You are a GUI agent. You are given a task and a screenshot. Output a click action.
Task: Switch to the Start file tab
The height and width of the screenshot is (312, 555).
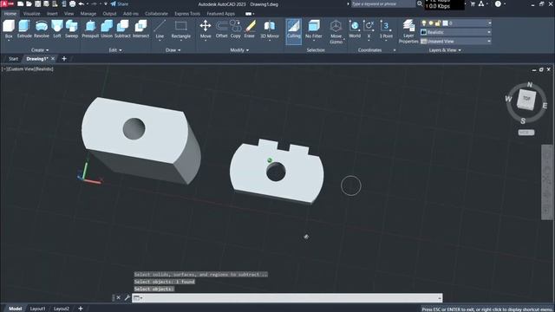coord(14,59)
